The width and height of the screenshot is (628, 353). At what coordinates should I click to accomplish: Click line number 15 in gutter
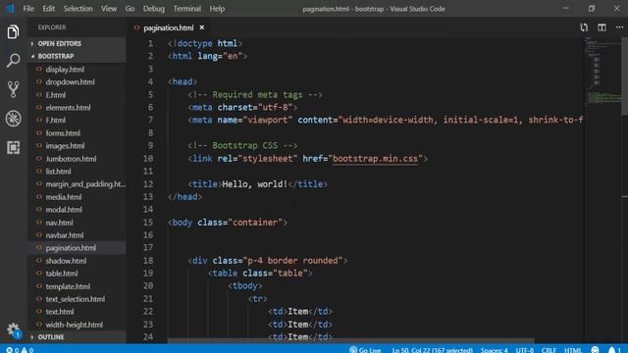(148, 223)
